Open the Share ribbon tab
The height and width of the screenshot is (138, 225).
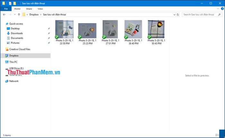[29, 9]
